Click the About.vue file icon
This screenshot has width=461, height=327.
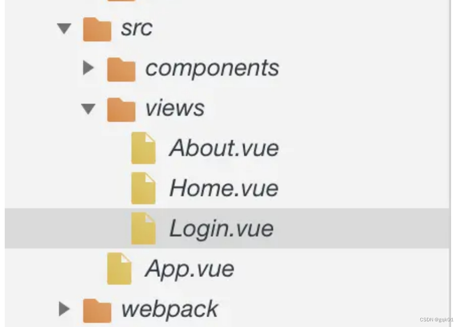(x=145, y=147)
